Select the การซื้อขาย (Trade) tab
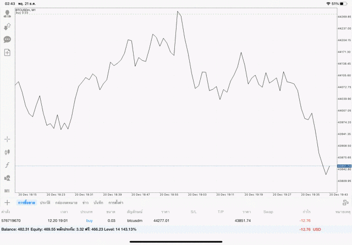The width and height of the screenshot is (352, 245). coord(26,203)
